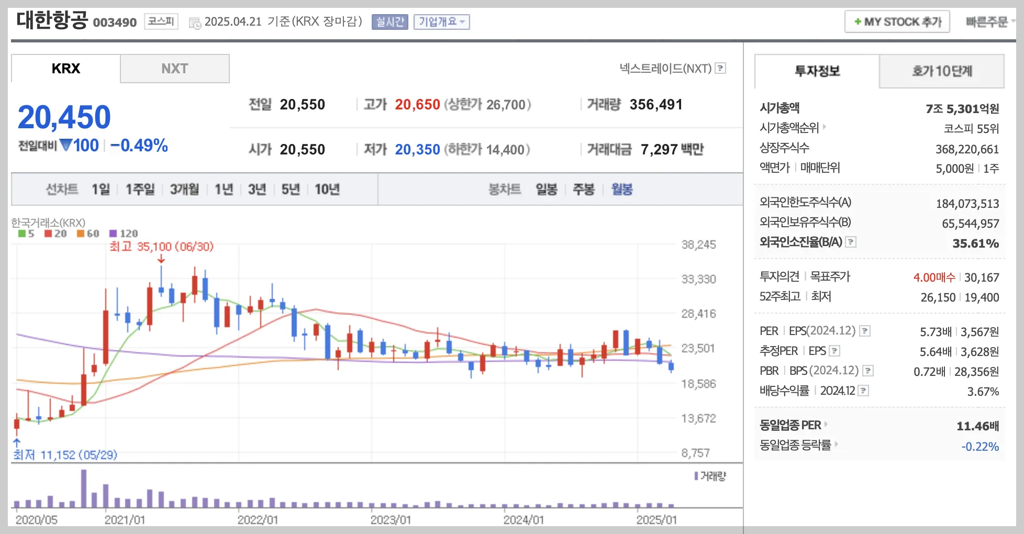
Task: Click help icon beside 외국인소진율(B/A)
Action: click(851, 242)
